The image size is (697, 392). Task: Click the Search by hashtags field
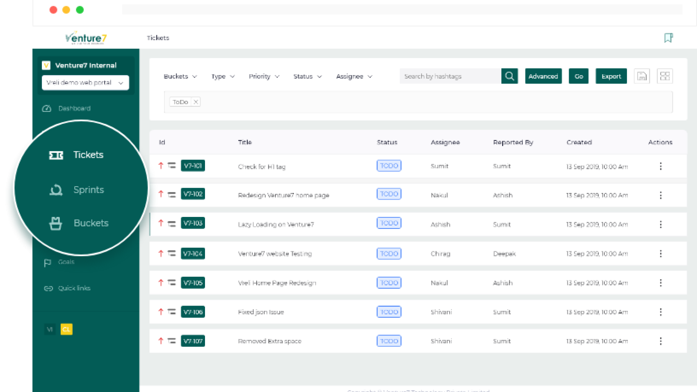(450, 76)
